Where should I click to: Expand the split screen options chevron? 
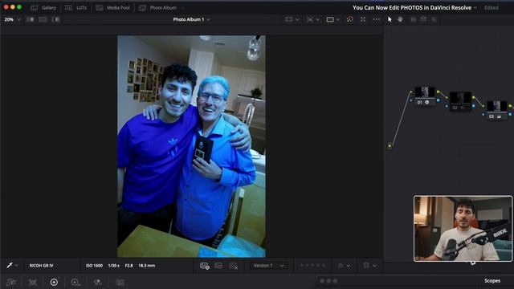(x=317, y=19)
